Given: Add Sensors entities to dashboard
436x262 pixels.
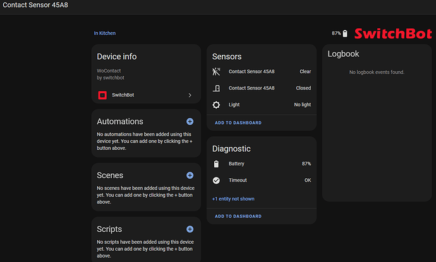Looking at the screenshot, I should [238, 123].
